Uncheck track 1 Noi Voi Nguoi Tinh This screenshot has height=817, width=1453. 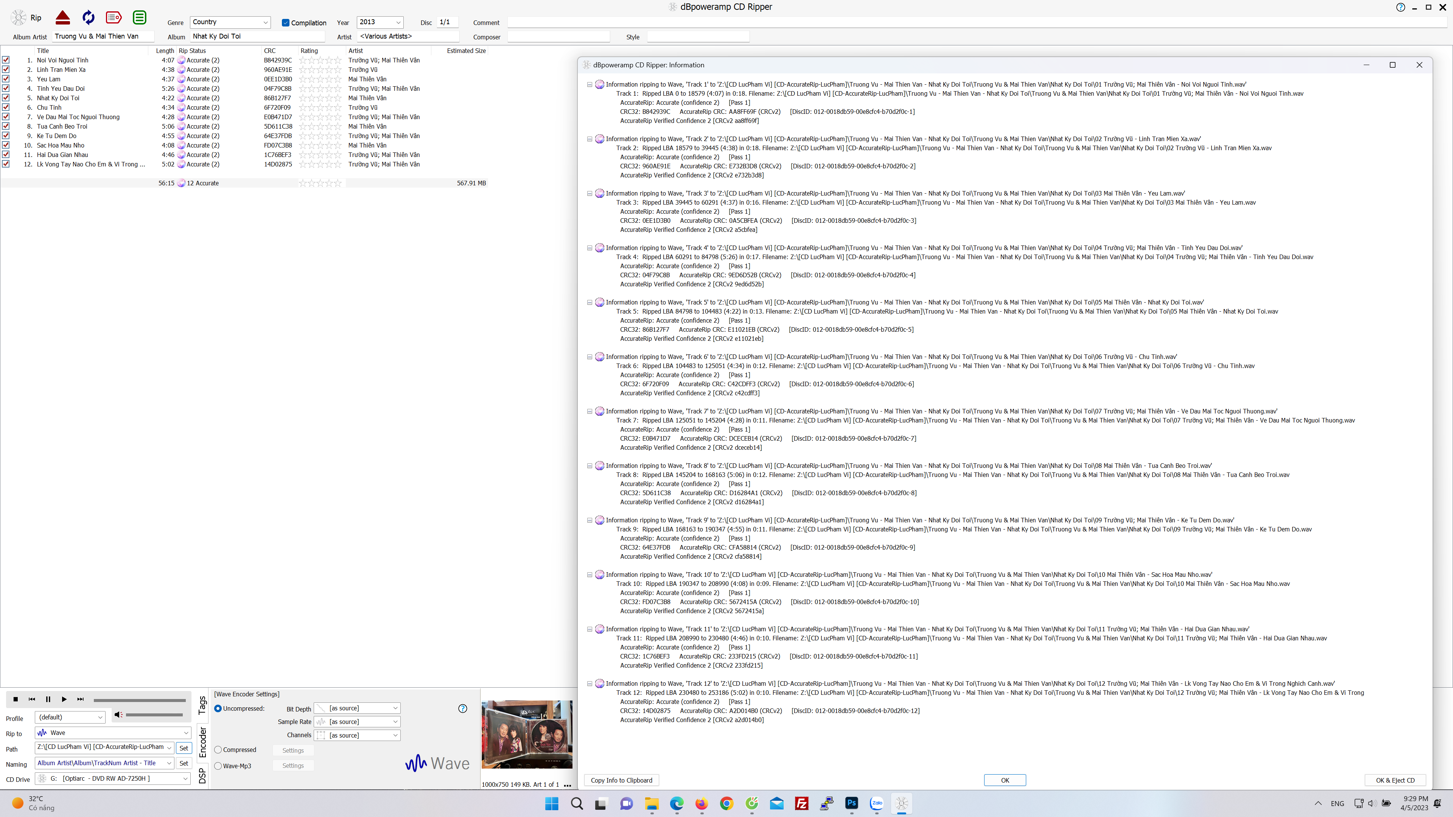[x=6, y=60]
